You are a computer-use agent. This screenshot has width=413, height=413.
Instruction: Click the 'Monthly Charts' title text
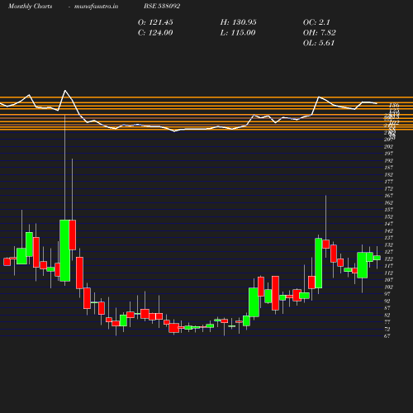pos(30,7)
